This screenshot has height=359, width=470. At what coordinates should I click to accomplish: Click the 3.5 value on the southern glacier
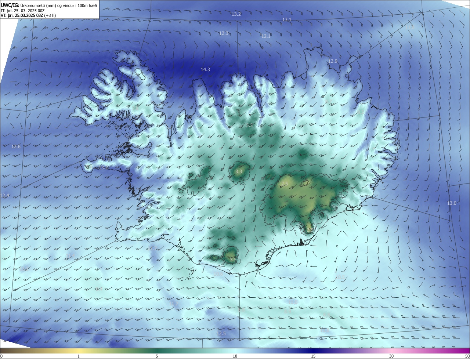pos(233,260)
